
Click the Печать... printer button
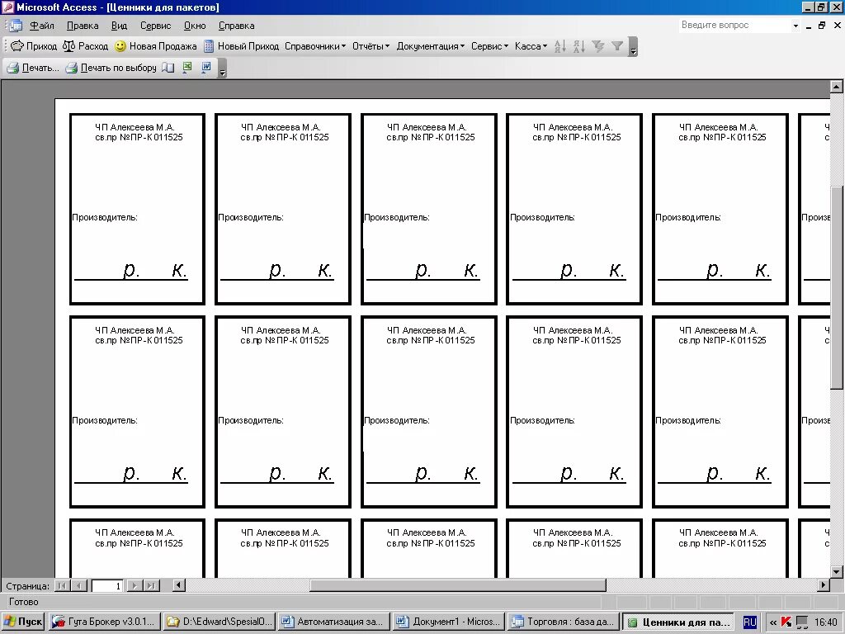click(33, 68)
